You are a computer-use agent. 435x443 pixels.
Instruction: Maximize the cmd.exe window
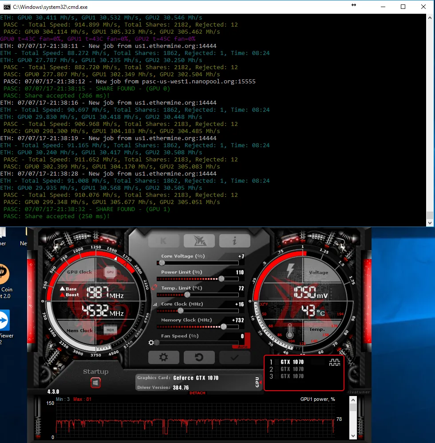[x=403, y=7]
